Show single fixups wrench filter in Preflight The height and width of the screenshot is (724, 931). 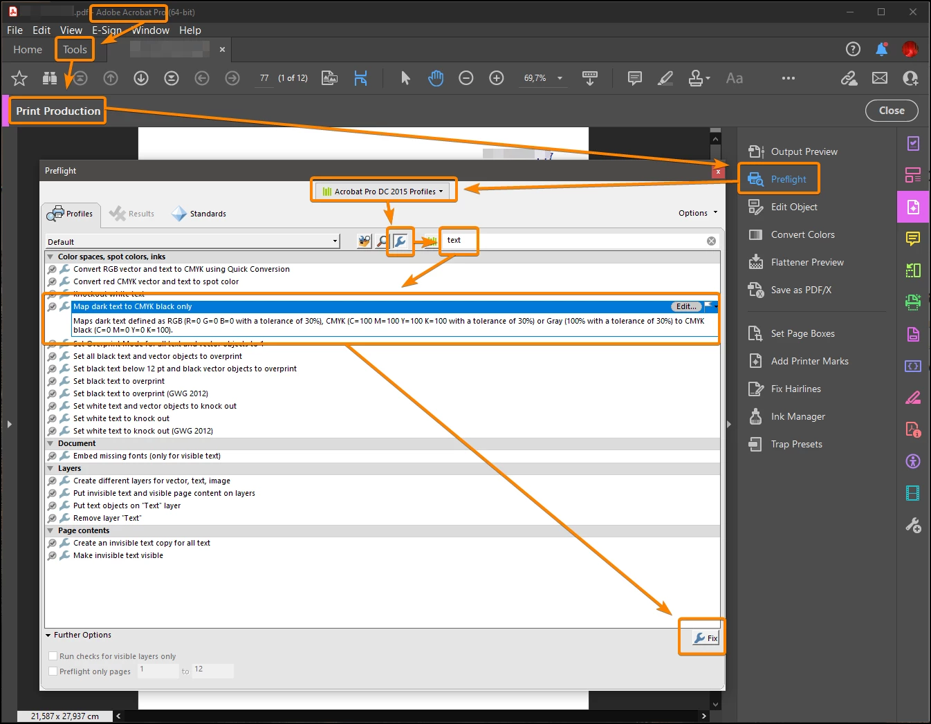click(400, 241)
